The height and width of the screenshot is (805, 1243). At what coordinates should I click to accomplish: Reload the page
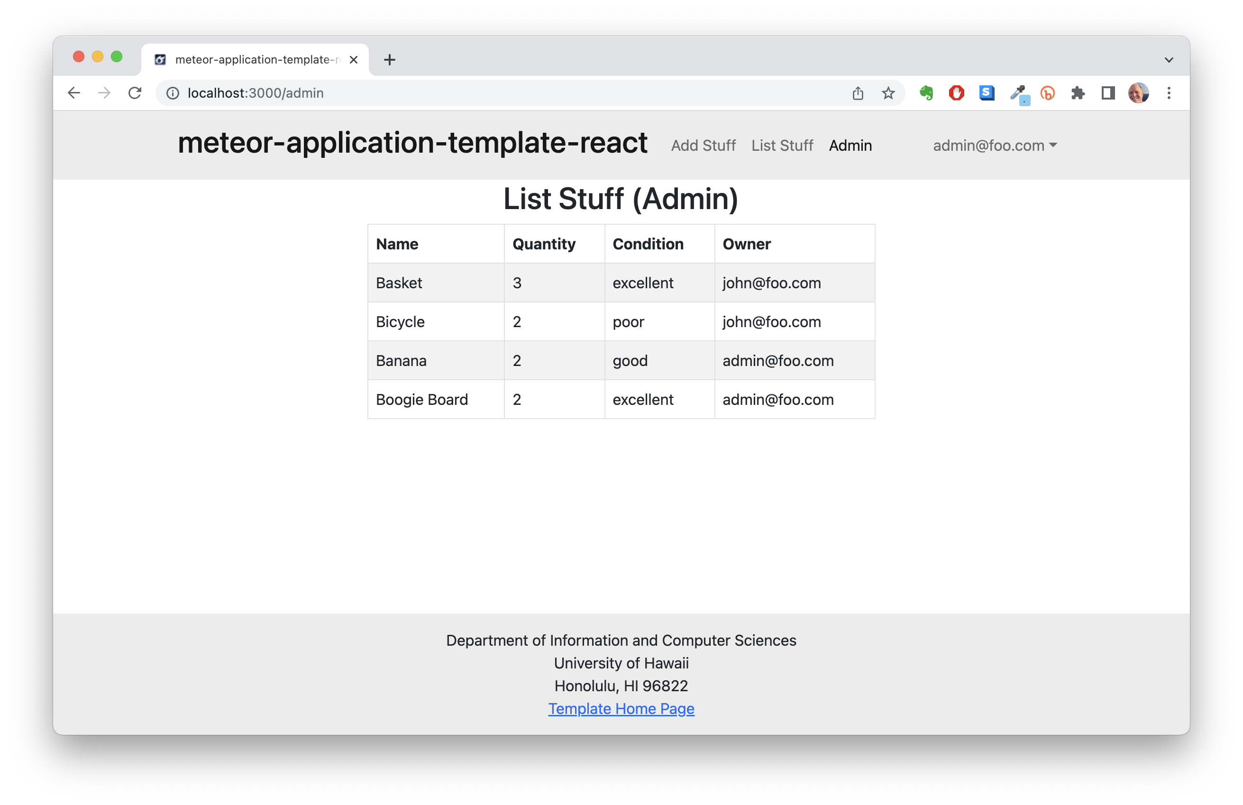(135, 93)
